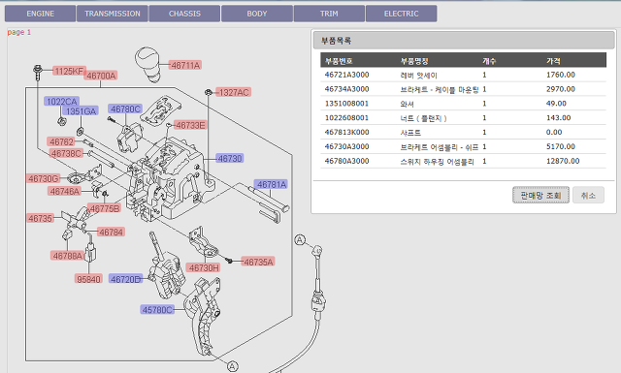
Task: Click part label 1327AC
Action: click(x=234, y=93)
